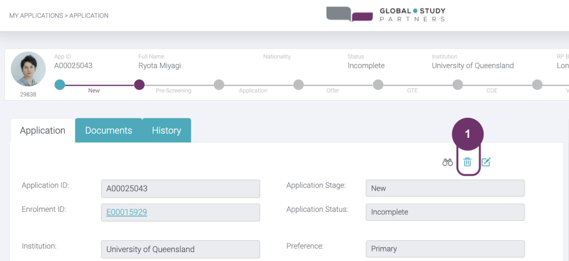Click the Application ID field
The width and height of the screenshot is (569, 261).
(x=180, y=188)
